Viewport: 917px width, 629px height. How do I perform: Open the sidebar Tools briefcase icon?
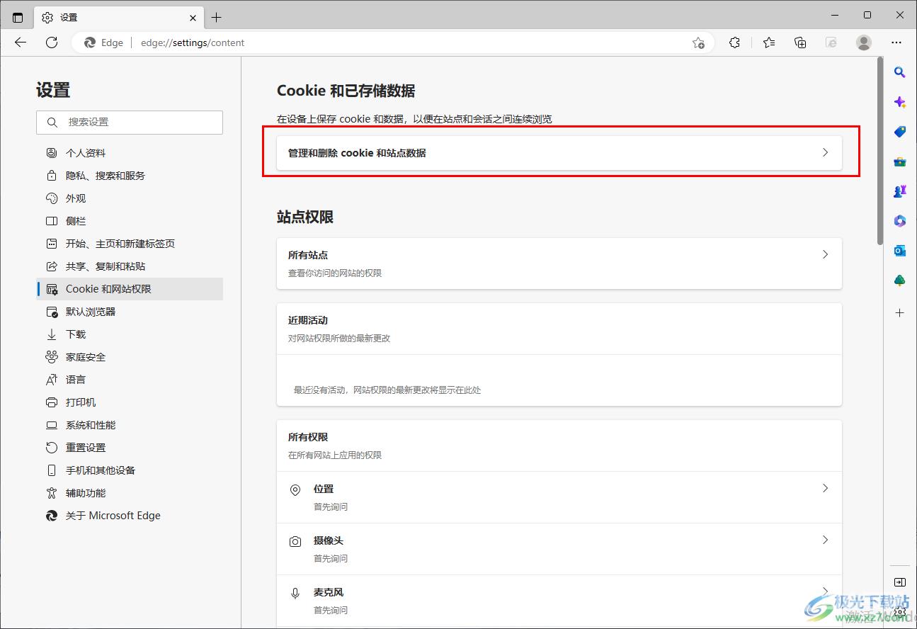point(900,161)
